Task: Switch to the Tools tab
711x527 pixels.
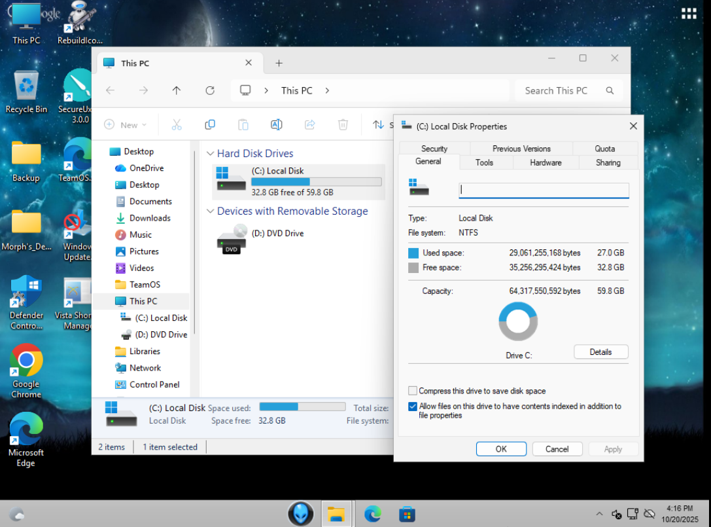Action: pos(485,162)
